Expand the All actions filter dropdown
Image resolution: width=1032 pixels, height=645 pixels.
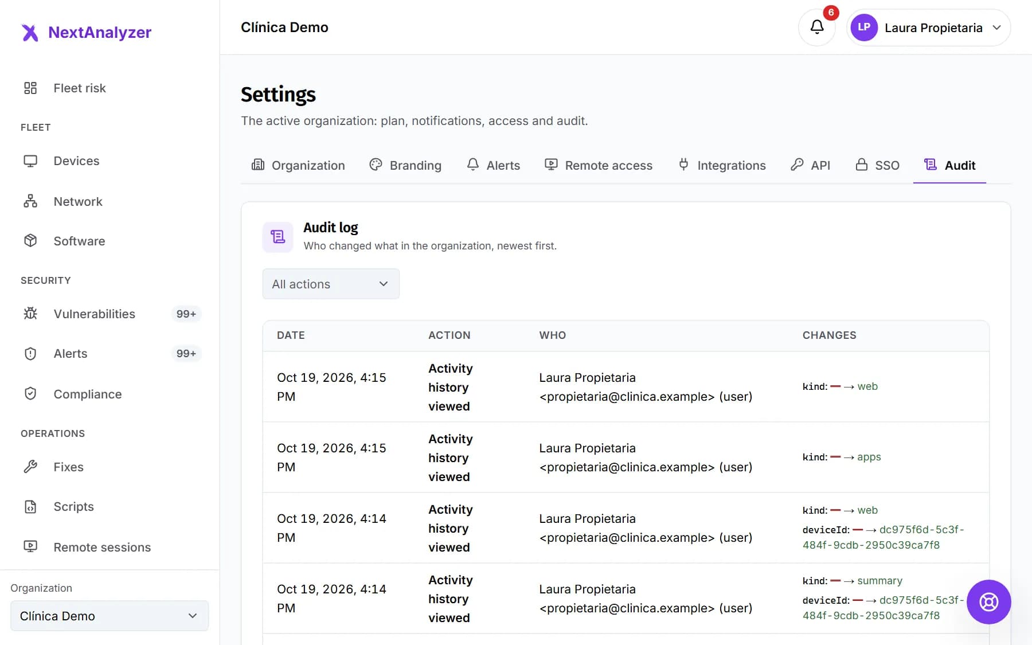331,284
